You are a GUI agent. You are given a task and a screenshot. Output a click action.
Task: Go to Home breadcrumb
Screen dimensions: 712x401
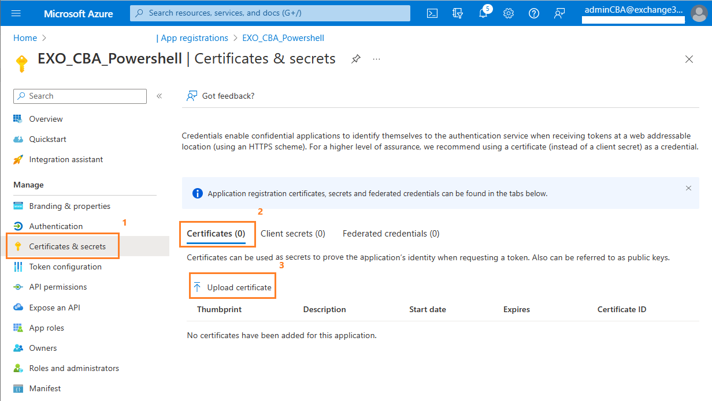point(25,38)
